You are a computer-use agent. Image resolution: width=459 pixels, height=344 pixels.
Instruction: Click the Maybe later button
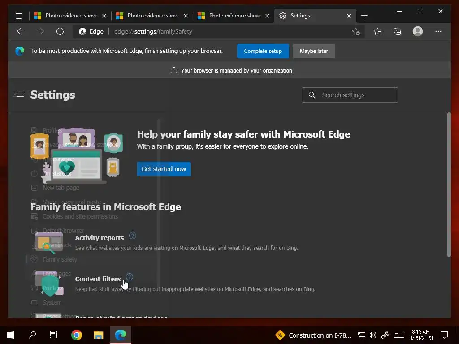[x=314, y=51]
